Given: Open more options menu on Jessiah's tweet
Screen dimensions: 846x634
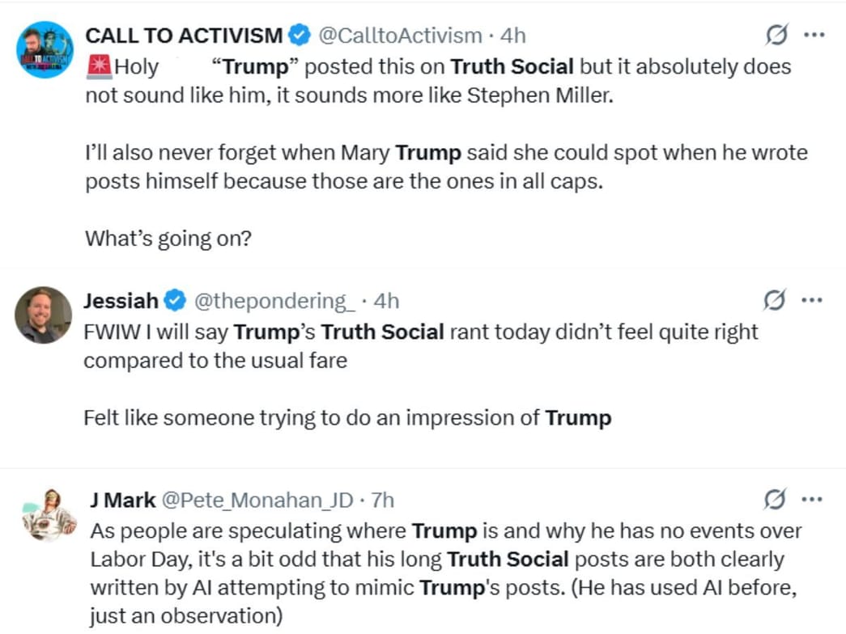Looking at the screenshot, I should 811,299.
